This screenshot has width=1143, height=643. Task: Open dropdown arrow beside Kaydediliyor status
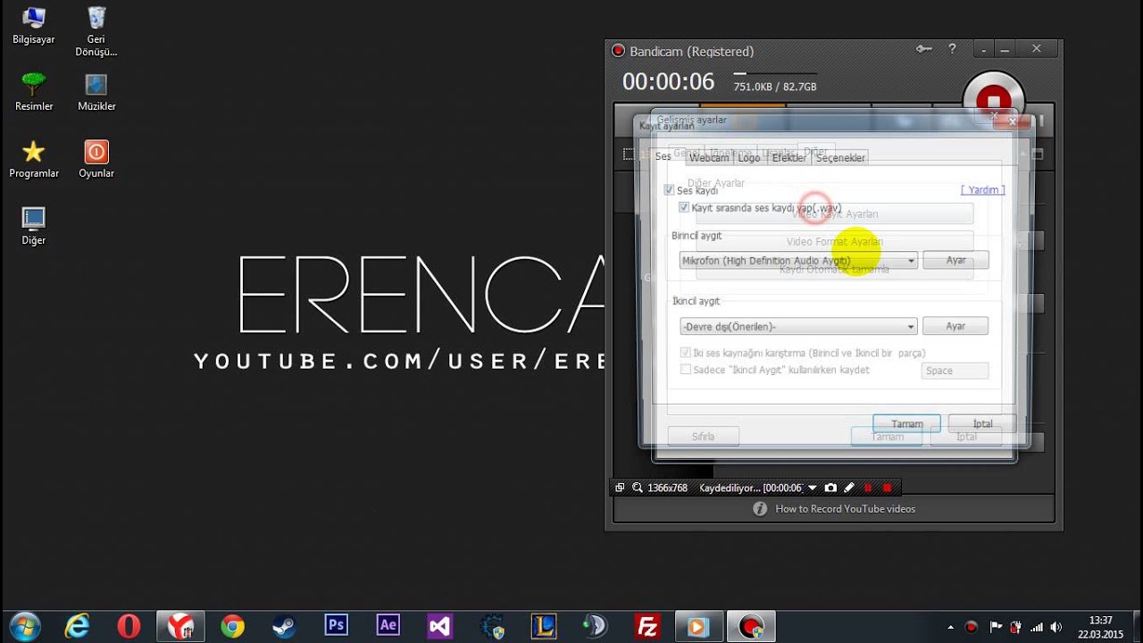pos(812,488)
